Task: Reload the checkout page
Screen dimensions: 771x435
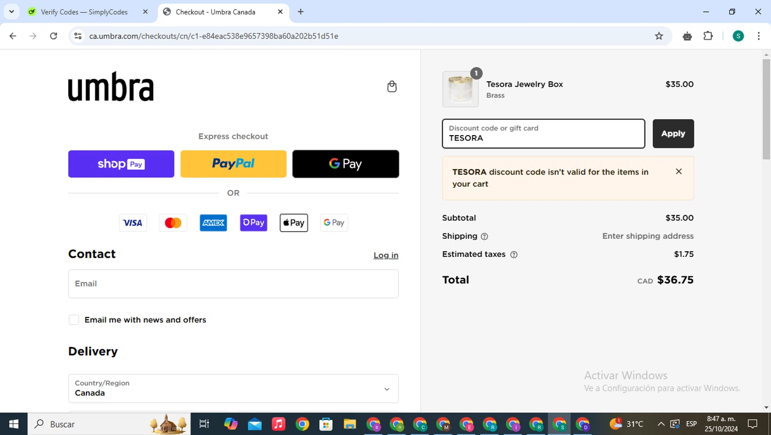Action: click(x=53, y=36)
